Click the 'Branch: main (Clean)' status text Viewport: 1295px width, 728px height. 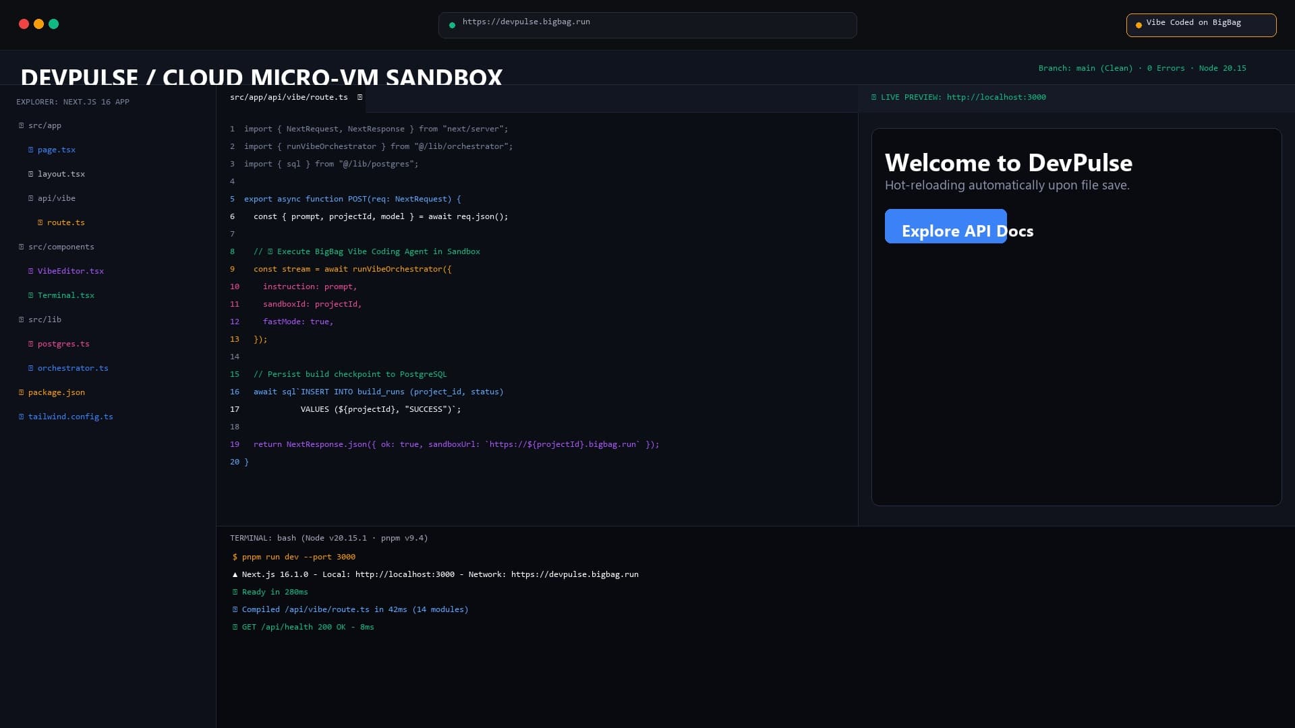(1085, 68)
